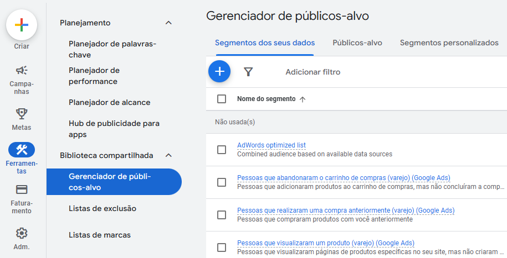Click the Adicionar filtro field
507x258 pixels.
313,72
